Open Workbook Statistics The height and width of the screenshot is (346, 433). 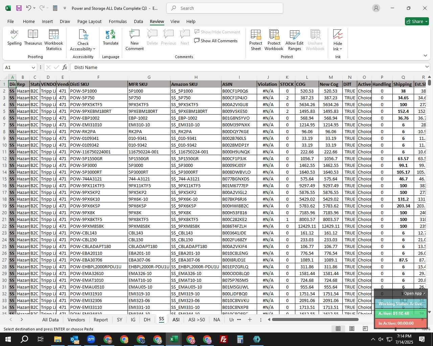[x=54, y=40]
